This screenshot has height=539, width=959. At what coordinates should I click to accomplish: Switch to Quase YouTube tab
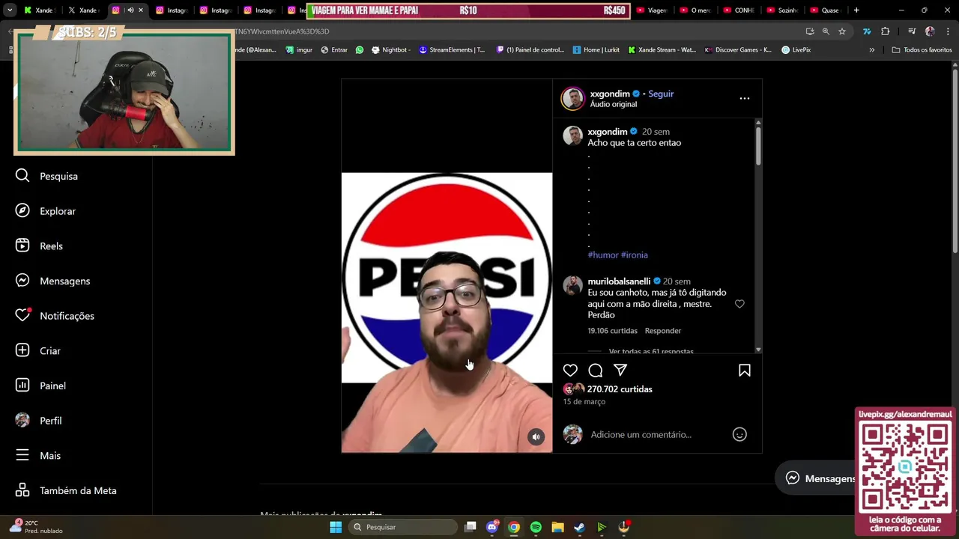click(x=826, y=10)
